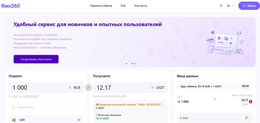Click the Попробовать бесплатно button
The height and width of the screenshot is (123, 260).
36,59
